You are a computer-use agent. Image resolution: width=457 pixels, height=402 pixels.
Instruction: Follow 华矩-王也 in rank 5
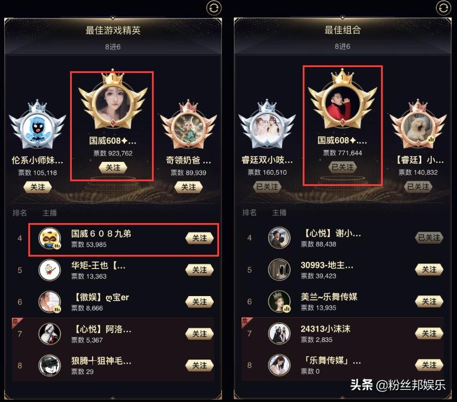click(x=200, y=270)
